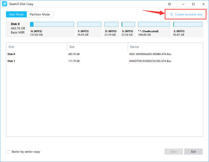Minimize the EaseUS Disk Copy window

coord(183,4)
